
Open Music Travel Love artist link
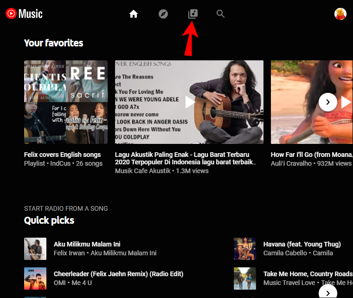(289, 283)
